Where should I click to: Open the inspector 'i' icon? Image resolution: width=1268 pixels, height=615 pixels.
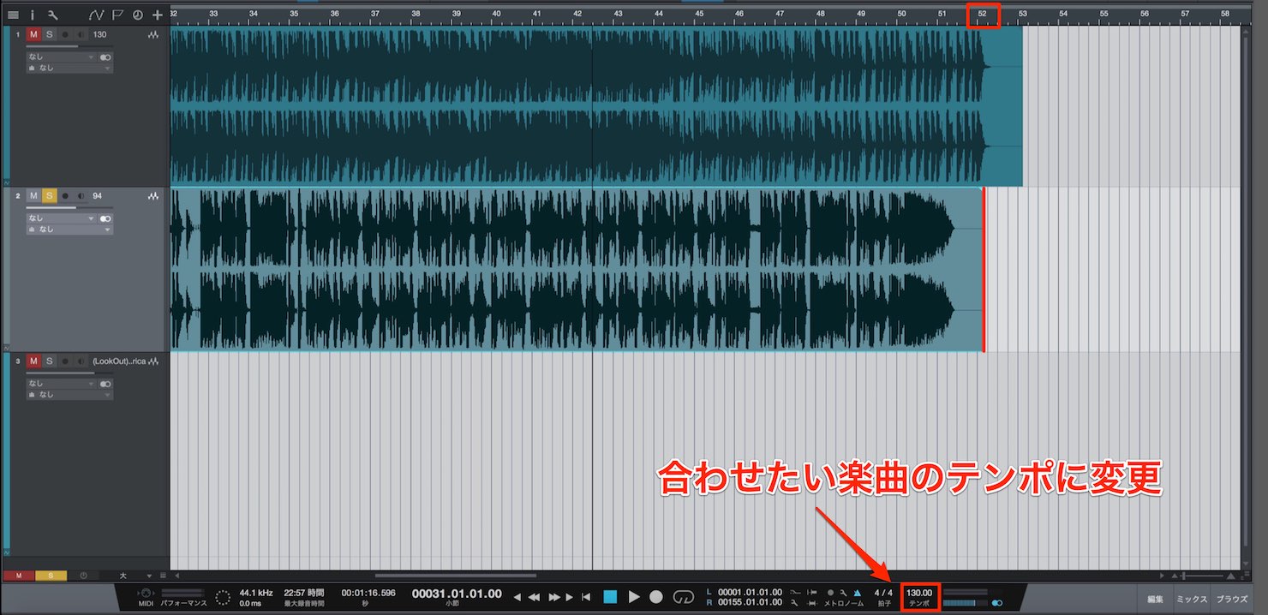coord(33,15)
